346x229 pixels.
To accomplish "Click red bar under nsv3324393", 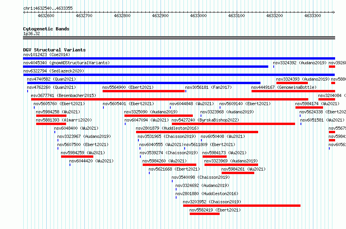I will click(x=292, y=83).
